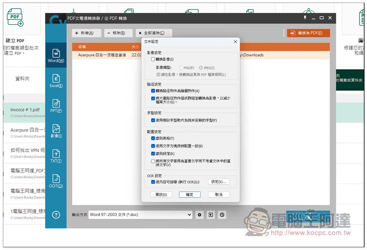Toggle 識別表格 checkbox
The height and width of the screenshot is (250, 367).
(x=153, y=138)
